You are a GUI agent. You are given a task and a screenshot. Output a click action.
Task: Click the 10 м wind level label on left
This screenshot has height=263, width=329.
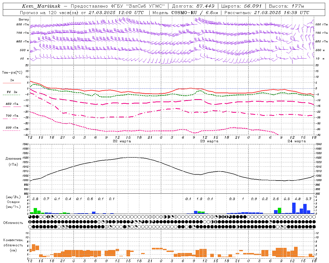click(25, 59)
